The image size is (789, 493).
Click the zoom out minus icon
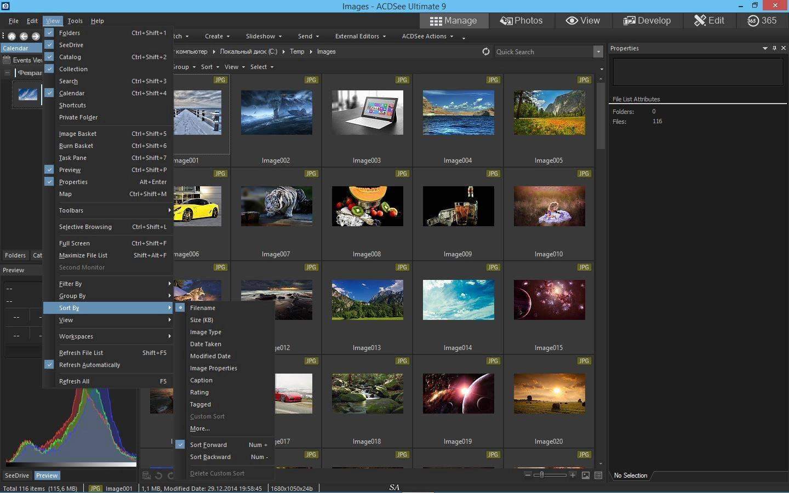[x=528, y=475]
